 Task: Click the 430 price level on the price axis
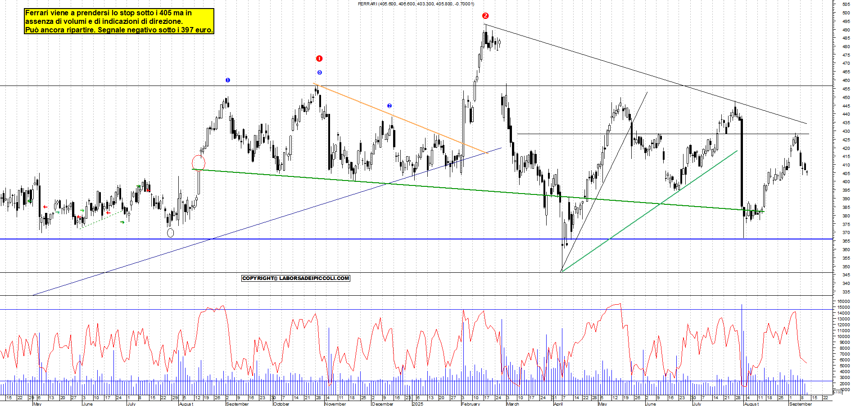[846, 131]
